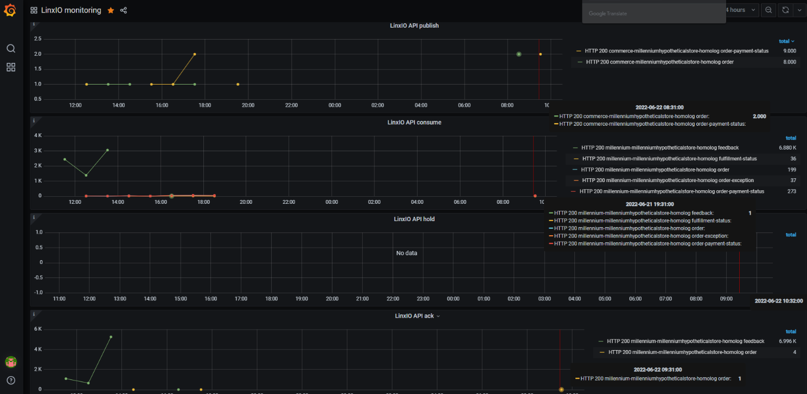Zoom out the time range

[x=768, y=10]
